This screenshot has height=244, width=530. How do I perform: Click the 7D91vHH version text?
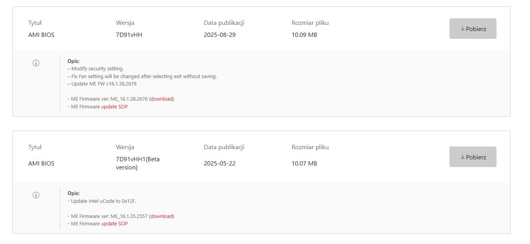pos(129,35)
